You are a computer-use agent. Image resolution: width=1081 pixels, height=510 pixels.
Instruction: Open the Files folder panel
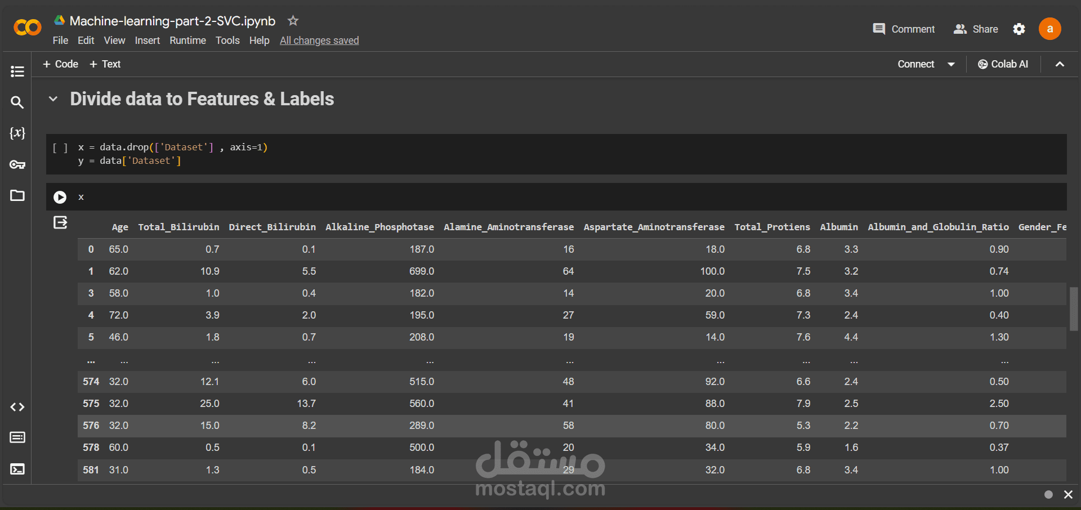17,195
